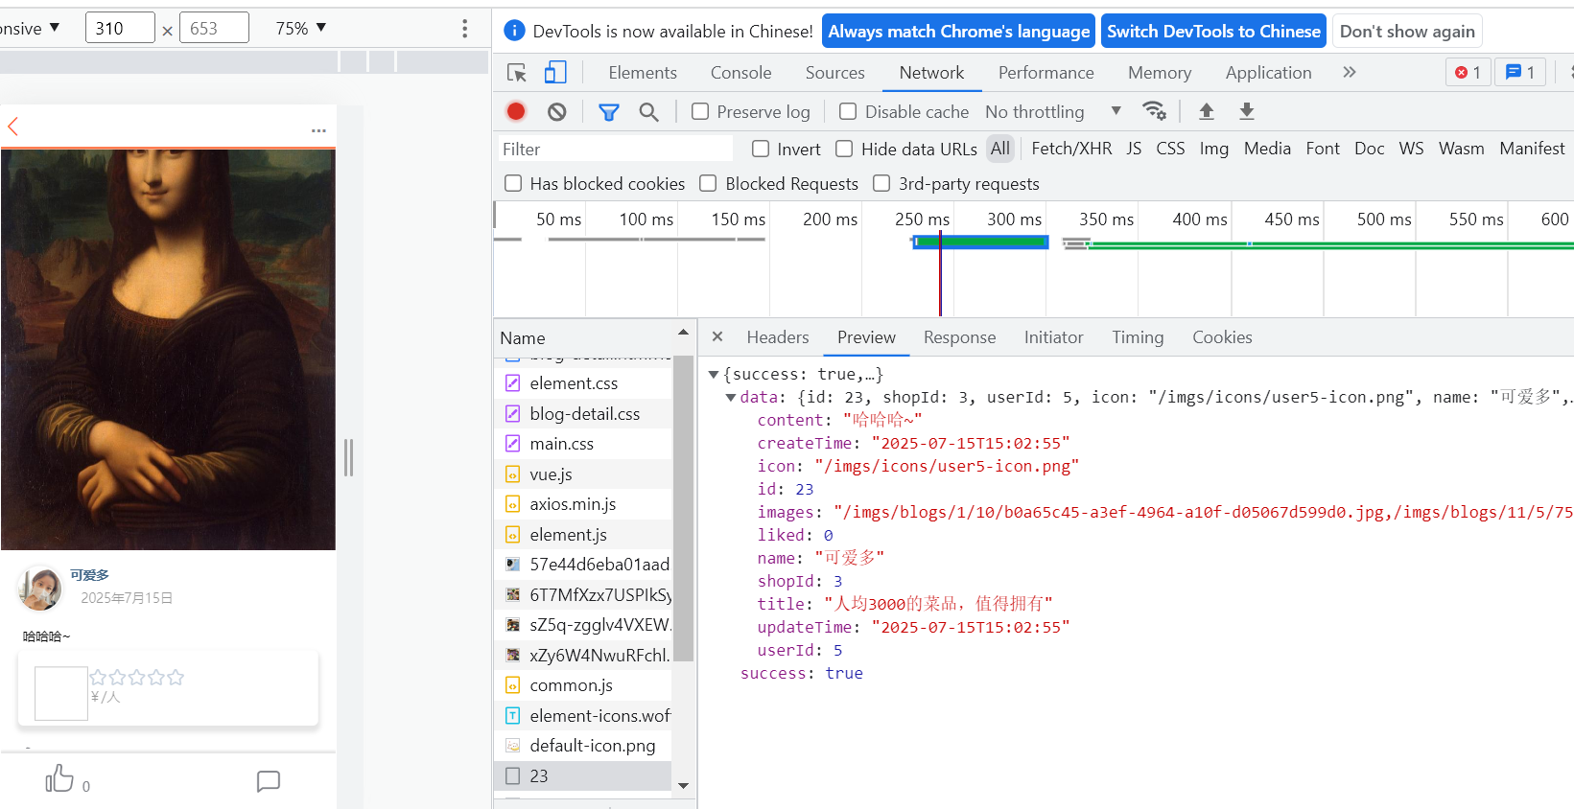The width and height of the screenshot is (1574, 809).
Task: Switch to the Timing tab
Action: (1138, 336)
